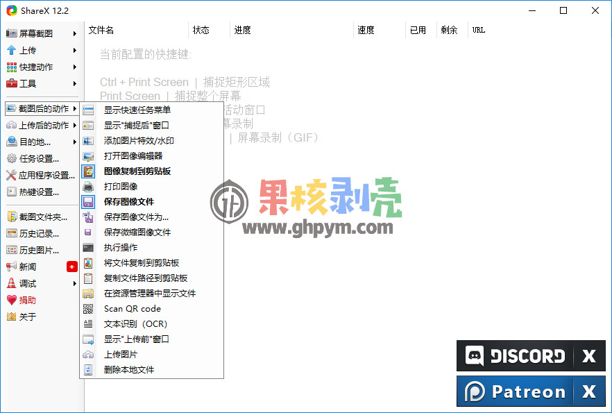Click the 执行操作 terminal icon
The width and height of the screenshot is (612, 413).
(88, 248)
